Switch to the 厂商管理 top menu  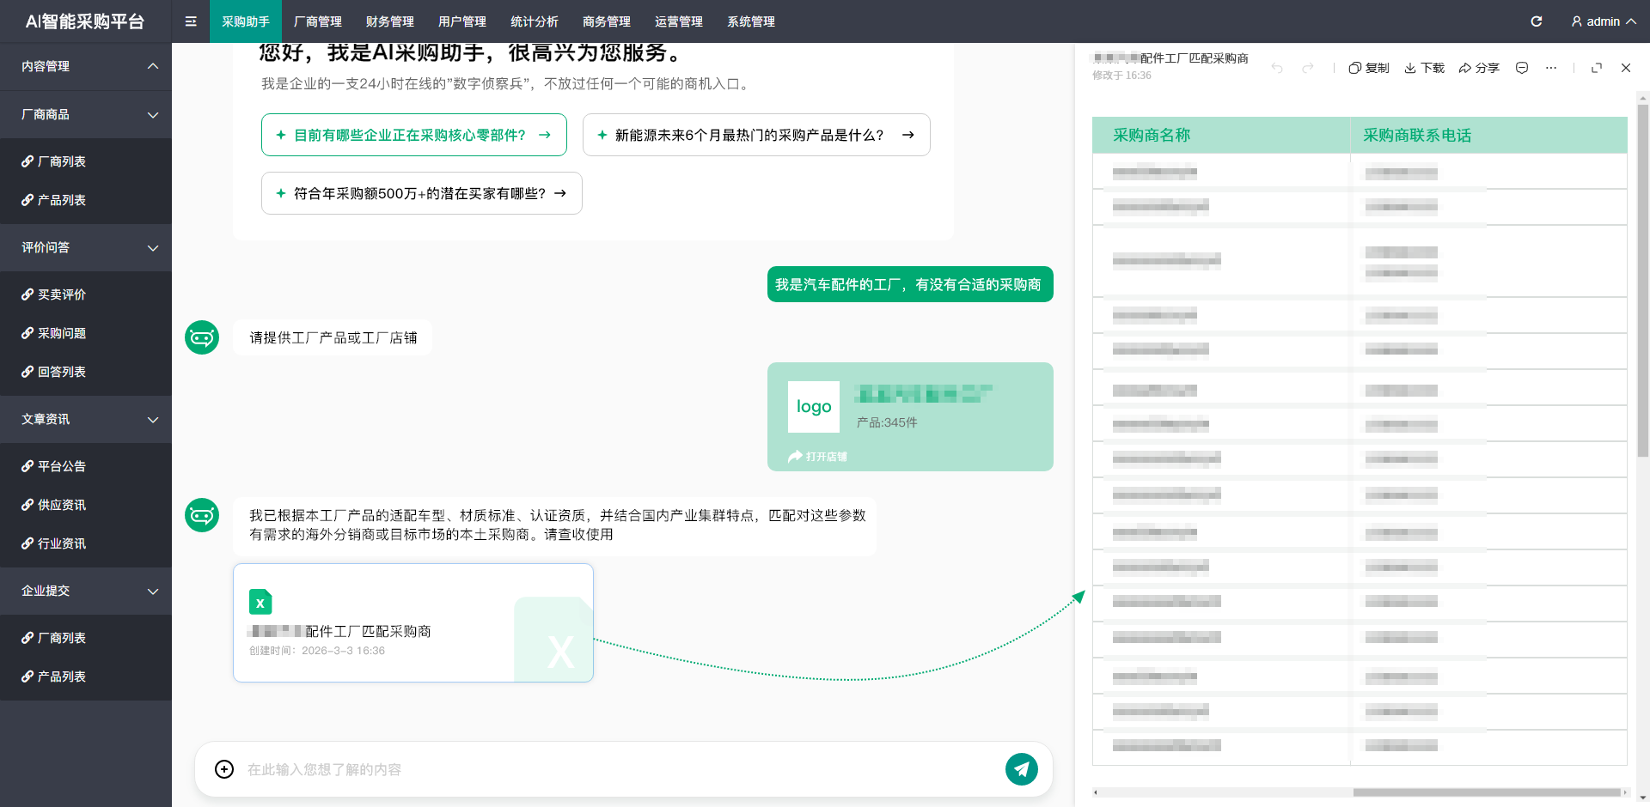[x=318, y=21]
